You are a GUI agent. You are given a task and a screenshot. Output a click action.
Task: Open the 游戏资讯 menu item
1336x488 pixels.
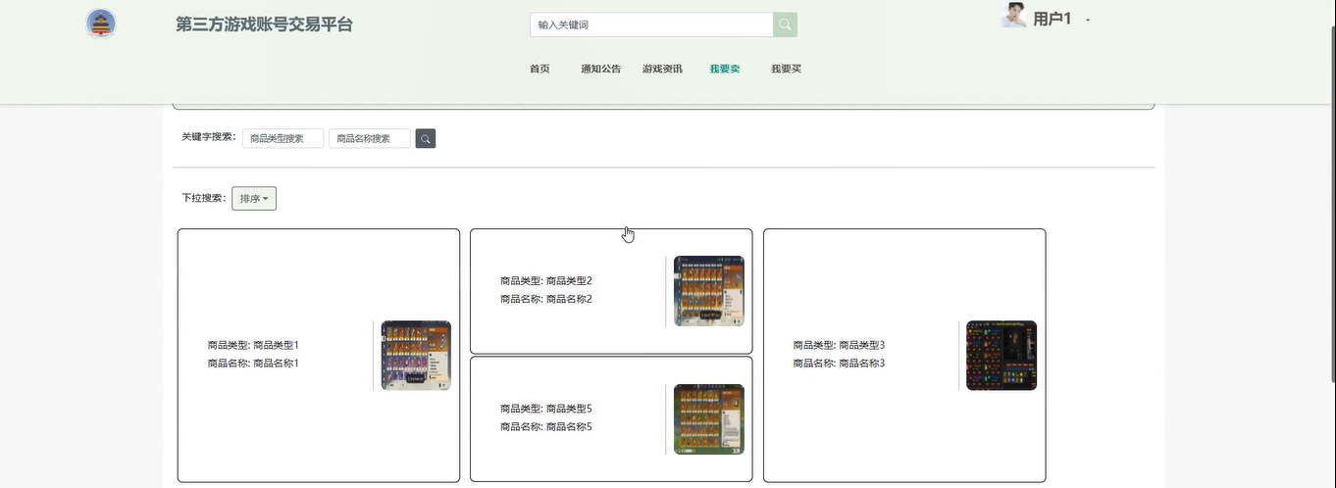pos(662,69)
